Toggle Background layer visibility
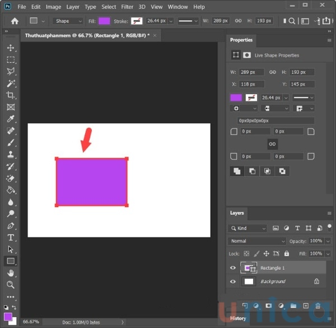The image size is (336, 328). tap(233, 282)
